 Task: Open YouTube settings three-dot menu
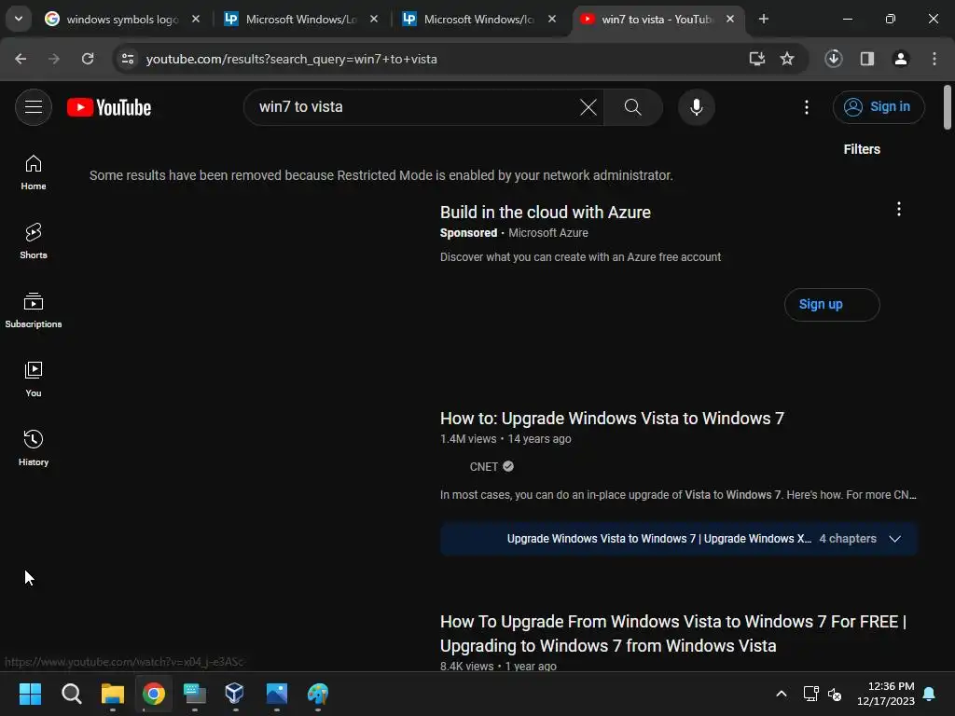807,107
